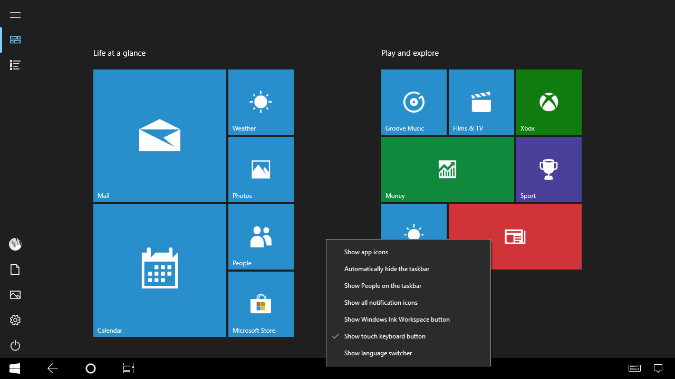Enable Show Windows Ink Workspace button
The width and height of the screenshot is (675, 379).
click(x=409, y=320)
